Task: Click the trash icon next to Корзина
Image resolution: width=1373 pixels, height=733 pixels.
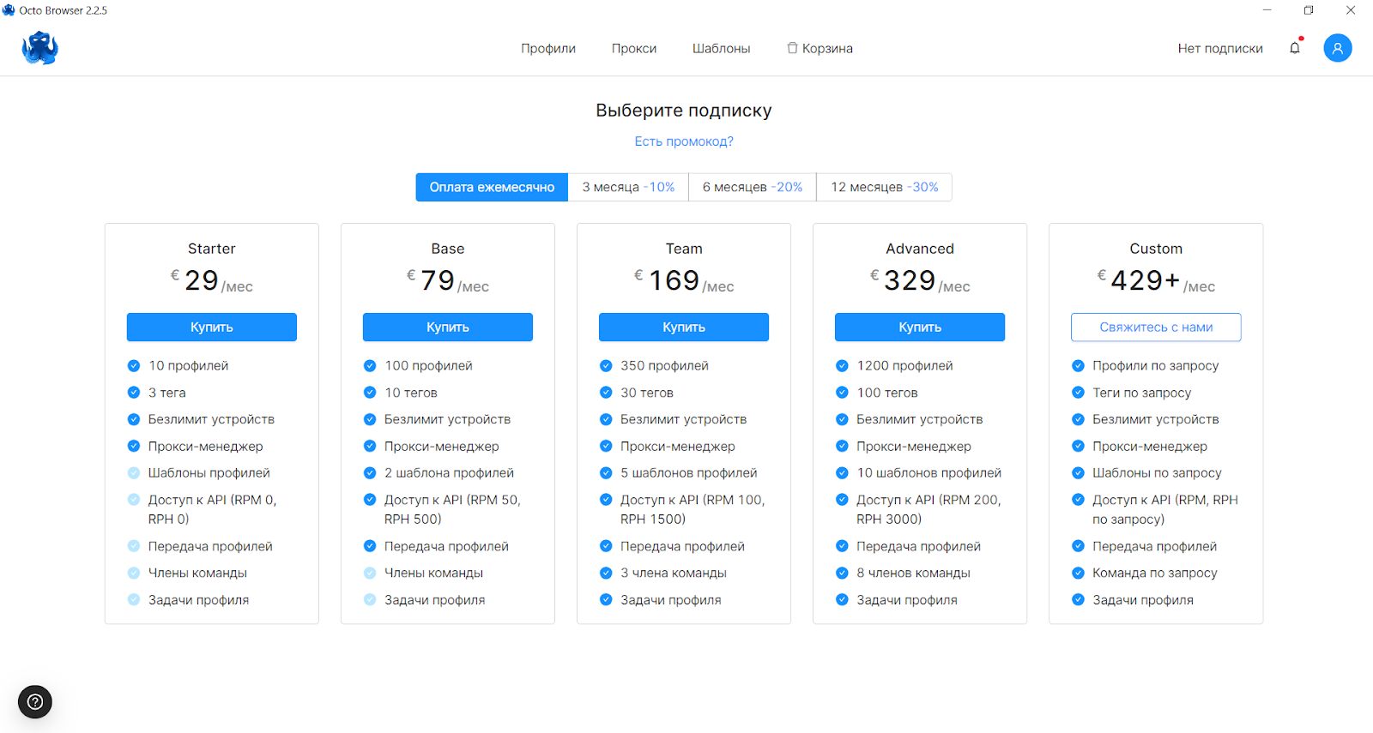Action: pos(792,48)
